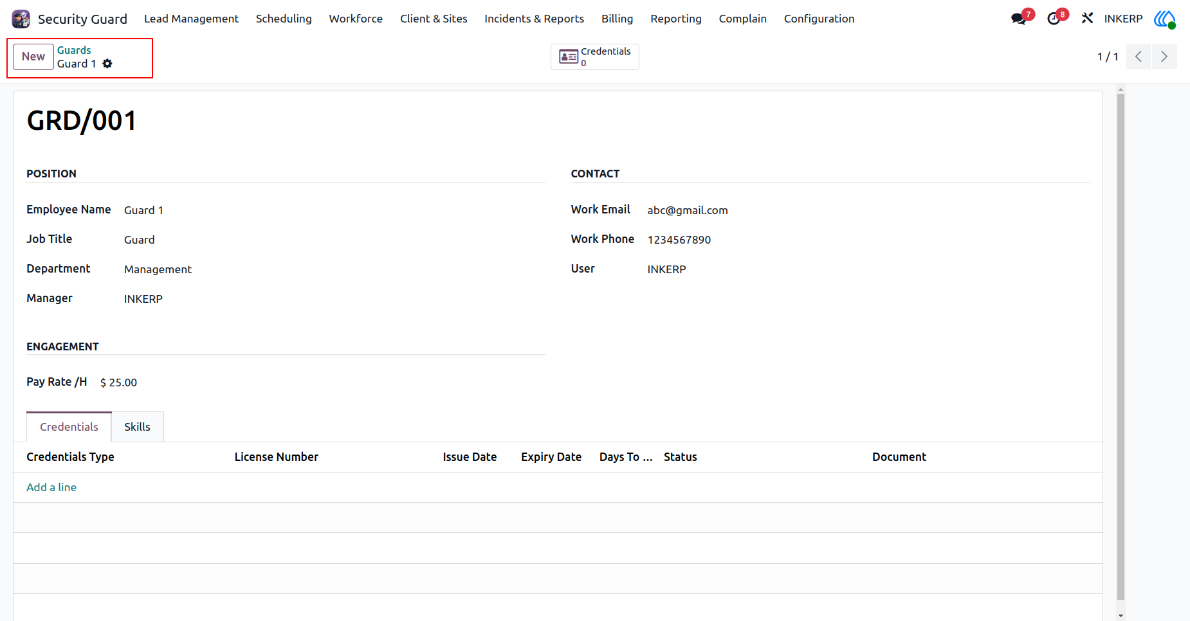This screenshot has width=1190, height=621.
Task: Open Incidents & Reports menu
Action: coord(535,19)
